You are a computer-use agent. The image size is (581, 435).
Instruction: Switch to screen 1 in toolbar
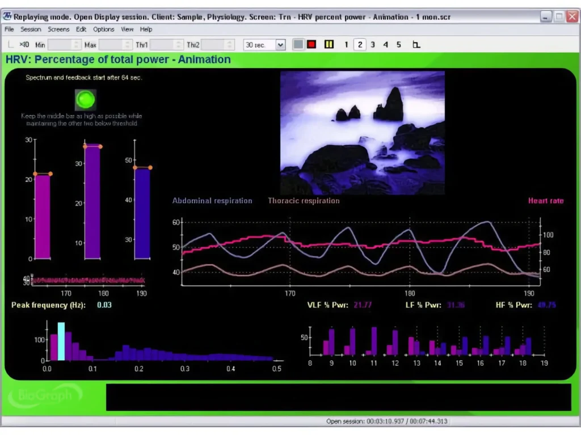(x=346, y=45)
